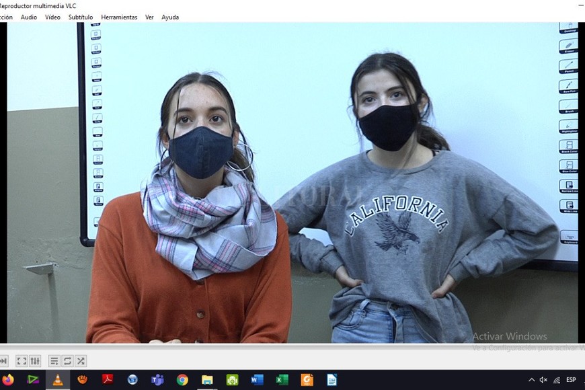Open Google Chrome from taskbar
The width and height of the screenshot is (585, 390).
coord(182,380)
